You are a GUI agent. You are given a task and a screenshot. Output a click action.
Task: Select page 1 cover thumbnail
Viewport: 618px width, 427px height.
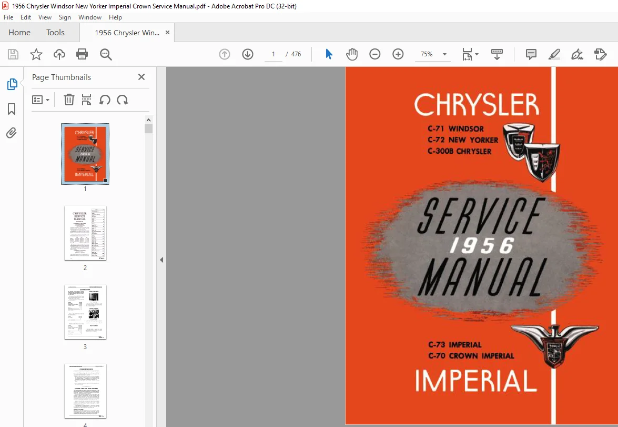point(85,154)
